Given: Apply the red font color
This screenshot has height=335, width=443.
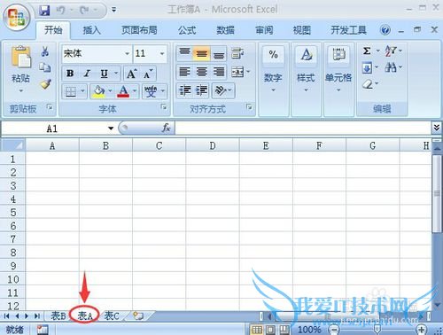Looking at the screenshot, I should pos(123,91).
